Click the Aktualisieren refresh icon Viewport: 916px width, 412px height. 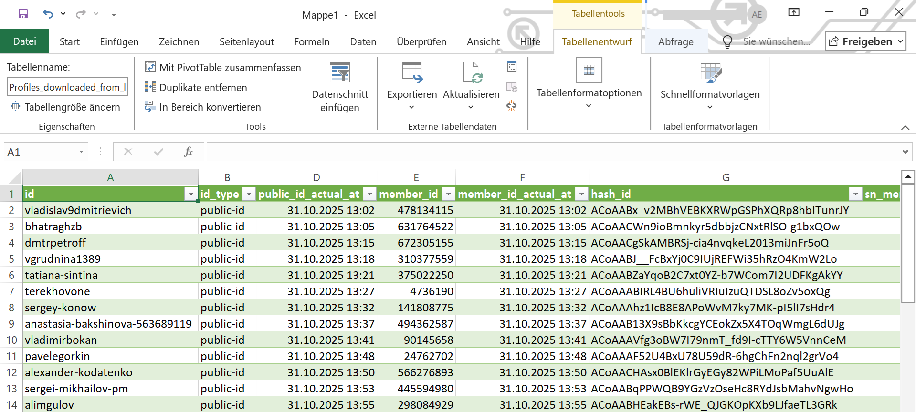[472, 72]
